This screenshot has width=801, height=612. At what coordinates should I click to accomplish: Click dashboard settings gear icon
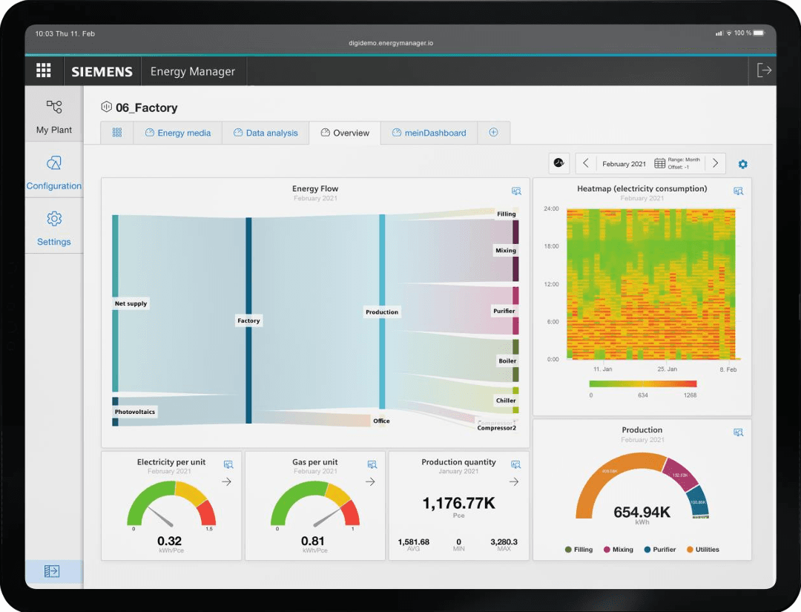[x=742, y=165]
